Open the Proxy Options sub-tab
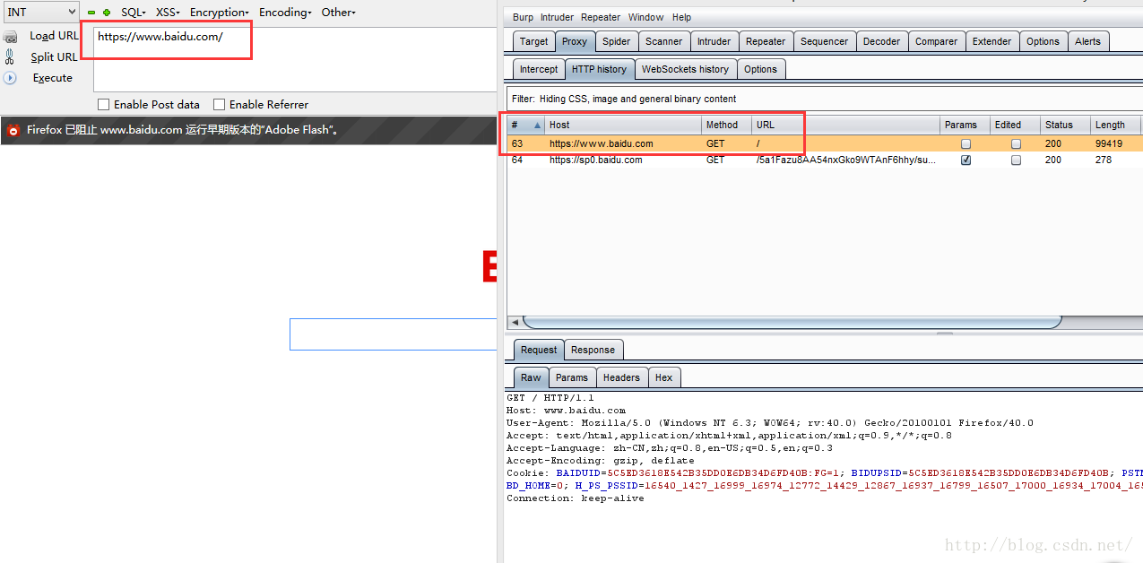The image size is (1143, 563). [x=760, y=69]
